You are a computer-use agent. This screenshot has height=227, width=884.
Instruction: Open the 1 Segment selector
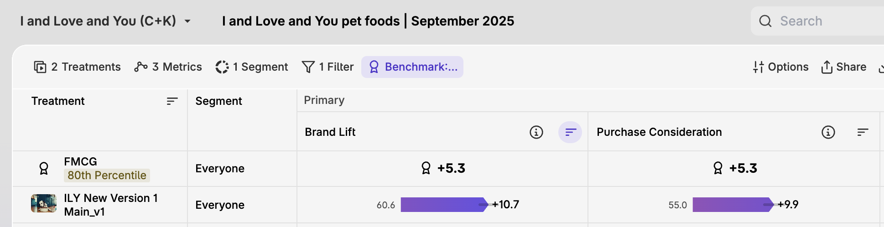[251, 67]
